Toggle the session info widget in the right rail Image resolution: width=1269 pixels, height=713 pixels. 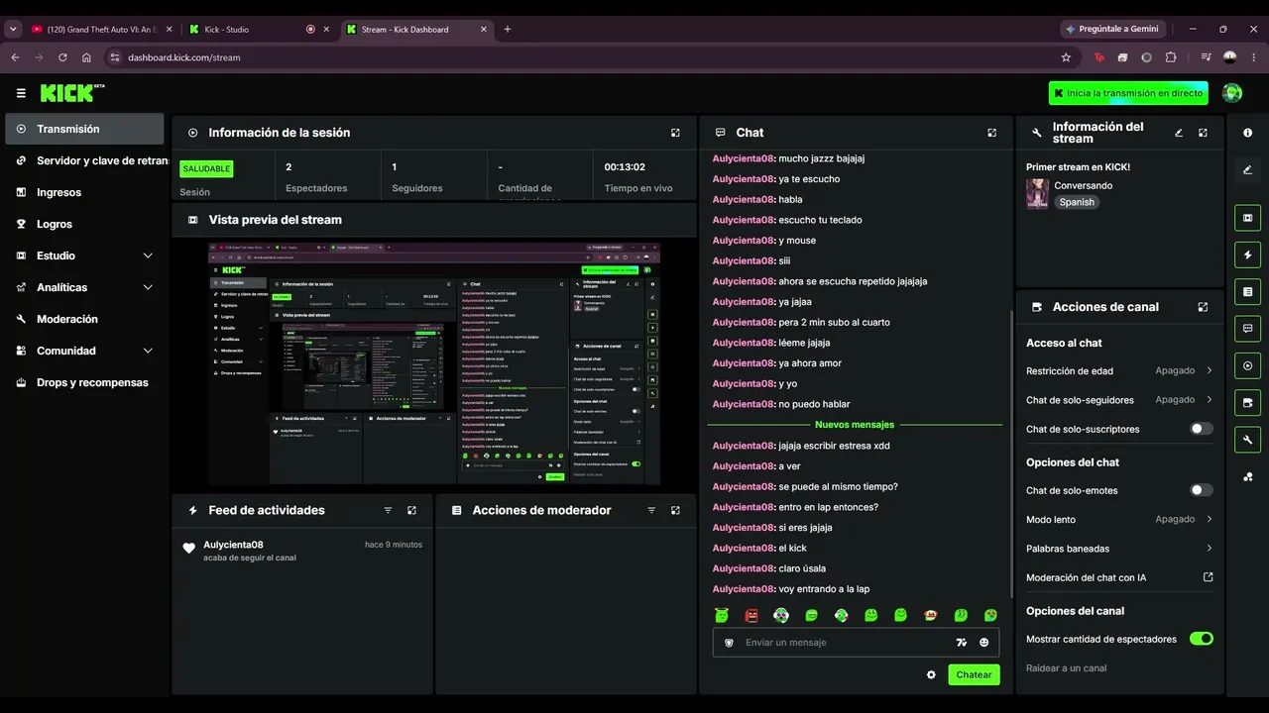(1247, 365)
